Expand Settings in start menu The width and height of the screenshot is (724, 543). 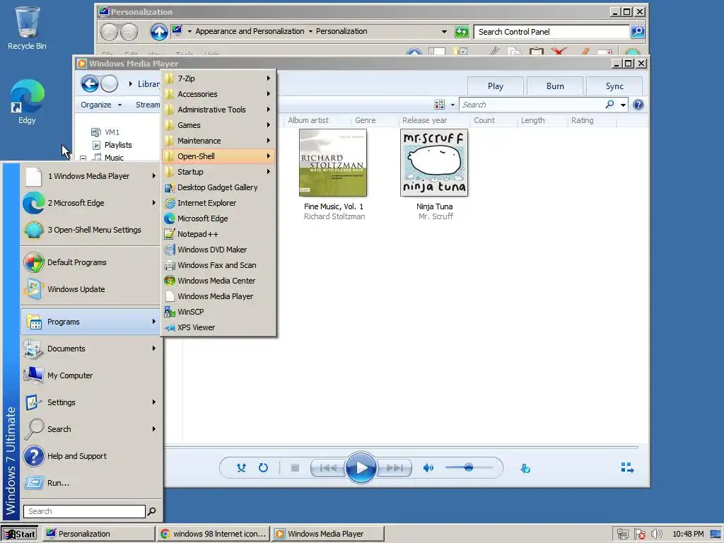click(x=90, y=402)
